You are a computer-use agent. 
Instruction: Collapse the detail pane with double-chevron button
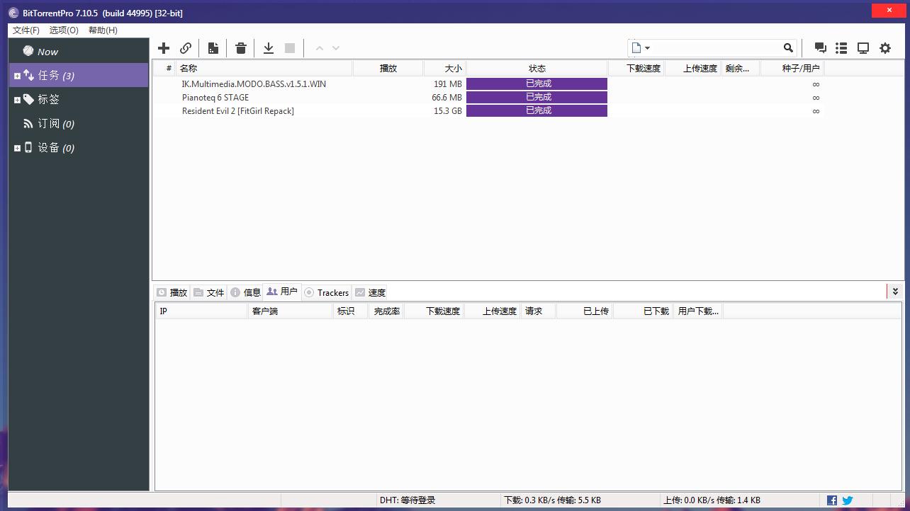pos(895,292)
